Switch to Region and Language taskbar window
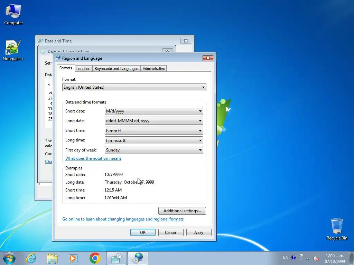 point(138,258)
